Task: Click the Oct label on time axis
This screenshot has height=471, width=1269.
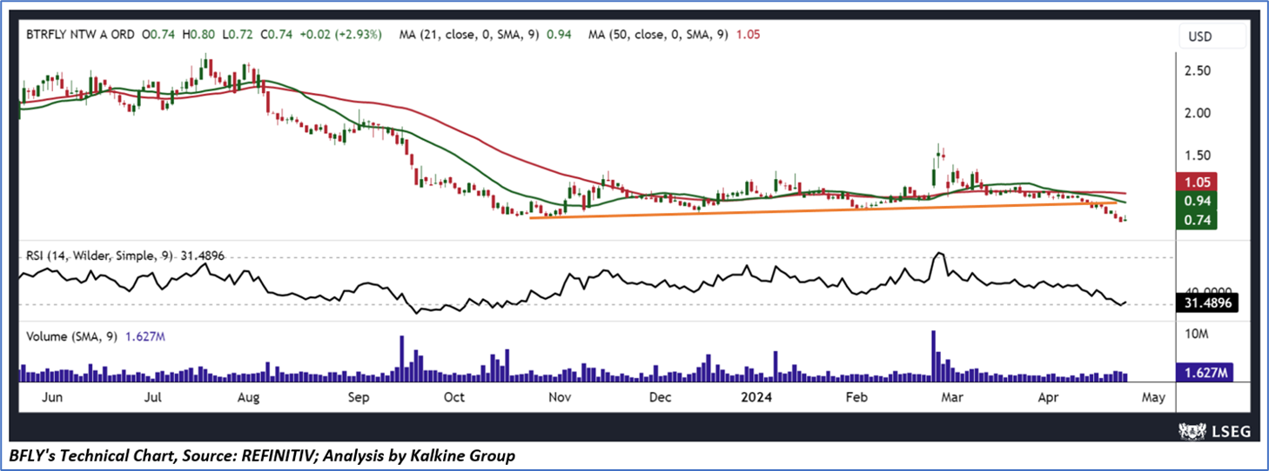Action: click(x=454, y=397)
